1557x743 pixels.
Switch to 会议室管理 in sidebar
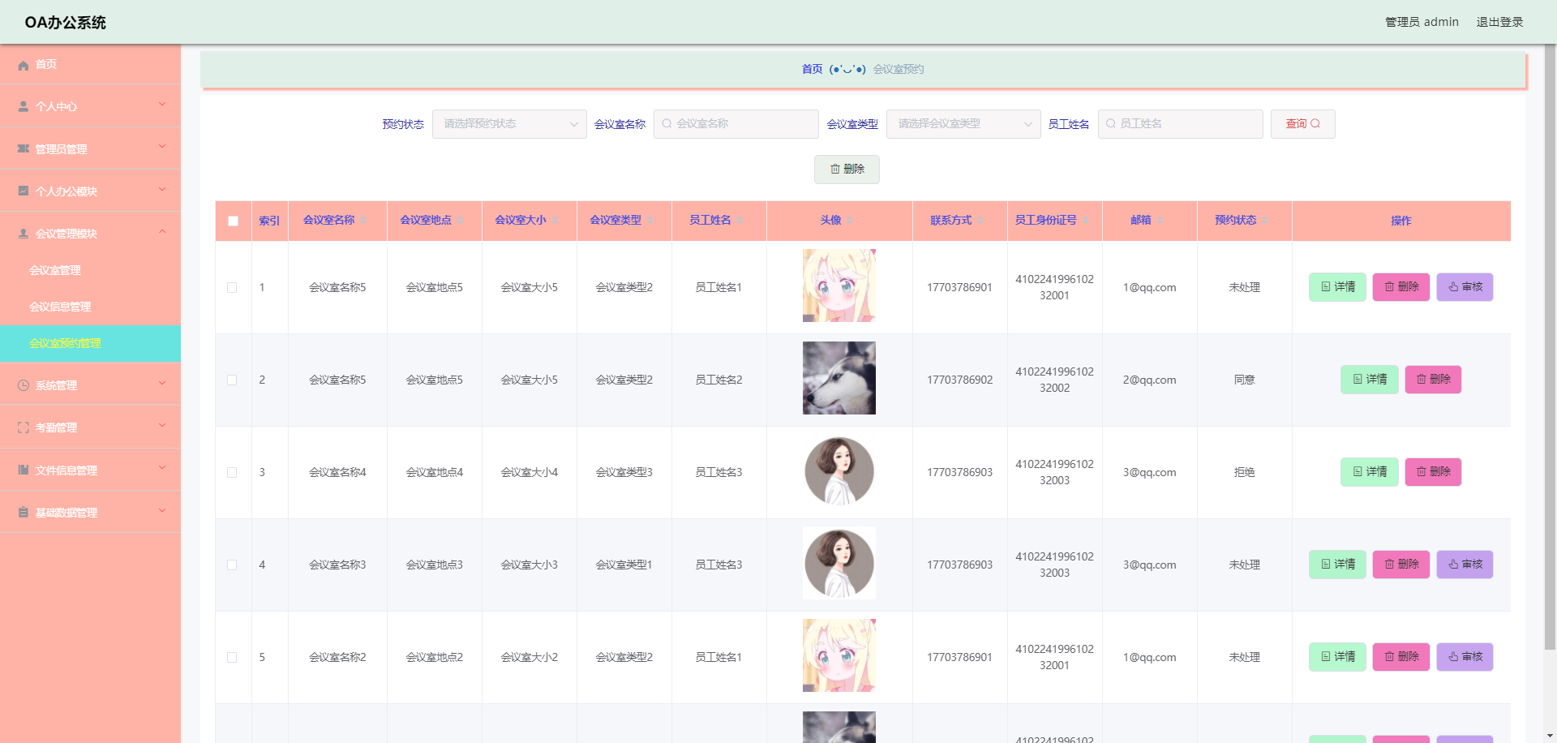point(55,269)
